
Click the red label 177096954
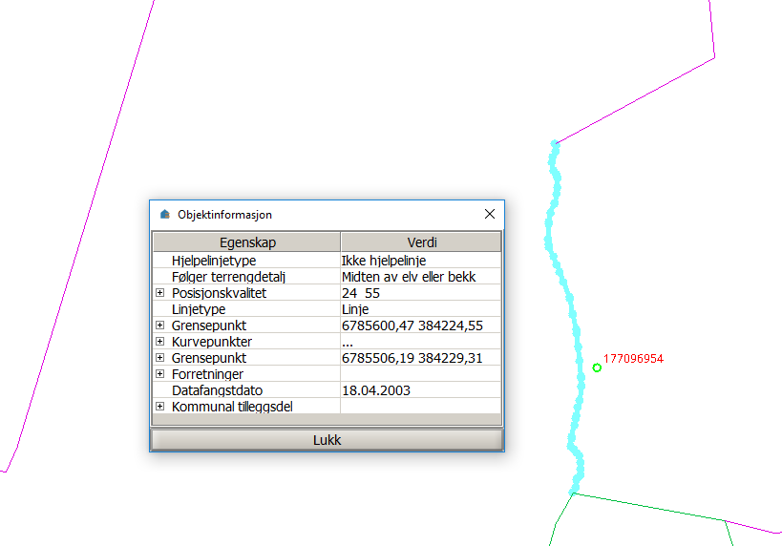point(633,359)
